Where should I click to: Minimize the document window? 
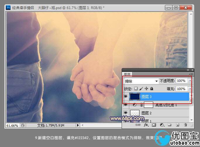pos(169,8)
